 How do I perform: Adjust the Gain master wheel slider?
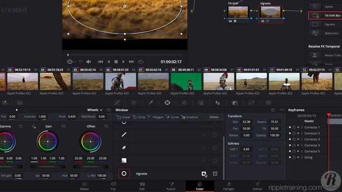48,166
